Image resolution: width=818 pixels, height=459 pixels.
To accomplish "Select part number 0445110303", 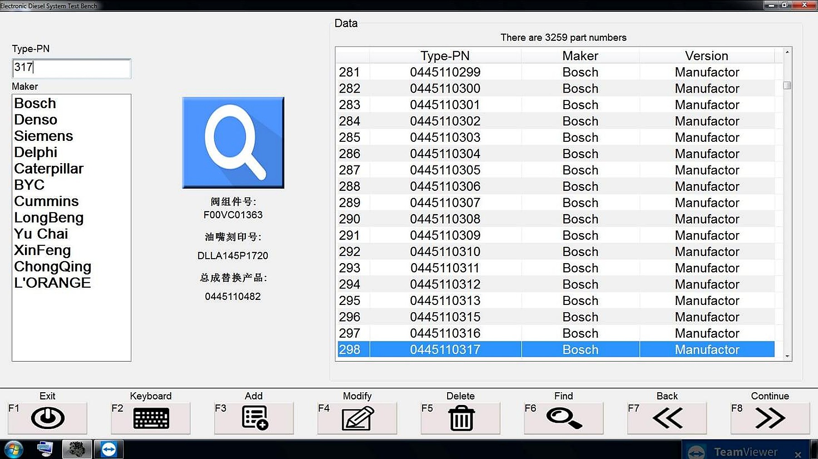I will [x=445, y=138].
